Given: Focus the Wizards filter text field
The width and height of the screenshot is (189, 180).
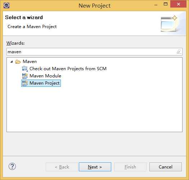Looking at the screenshot, I should 94,52.
